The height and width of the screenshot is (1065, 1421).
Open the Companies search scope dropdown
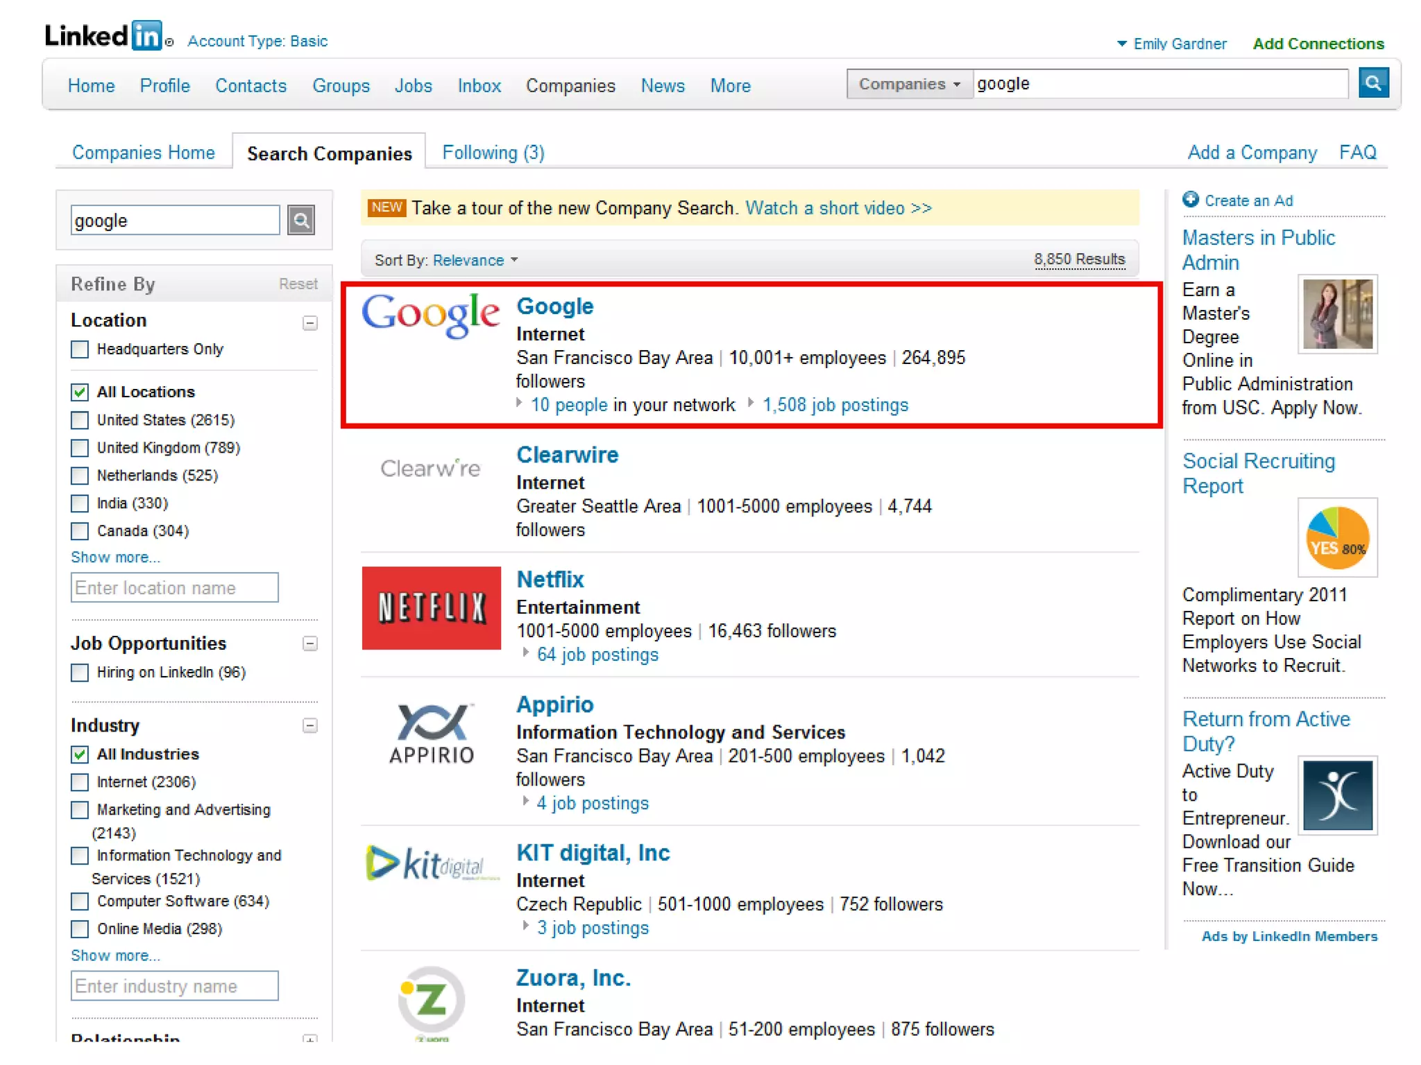click(x=909, y=84)
